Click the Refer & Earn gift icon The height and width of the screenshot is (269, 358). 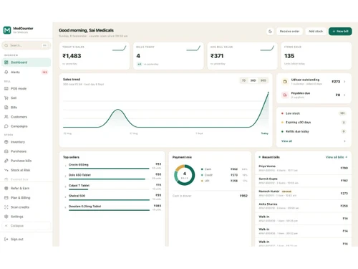coord(6,188)
